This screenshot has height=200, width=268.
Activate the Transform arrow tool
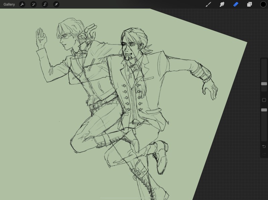(56, 4)
